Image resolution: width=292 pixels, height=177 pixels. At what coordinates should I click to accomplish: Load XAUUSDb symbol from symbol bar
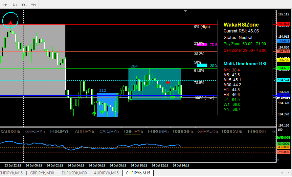(x=11, y=131)
